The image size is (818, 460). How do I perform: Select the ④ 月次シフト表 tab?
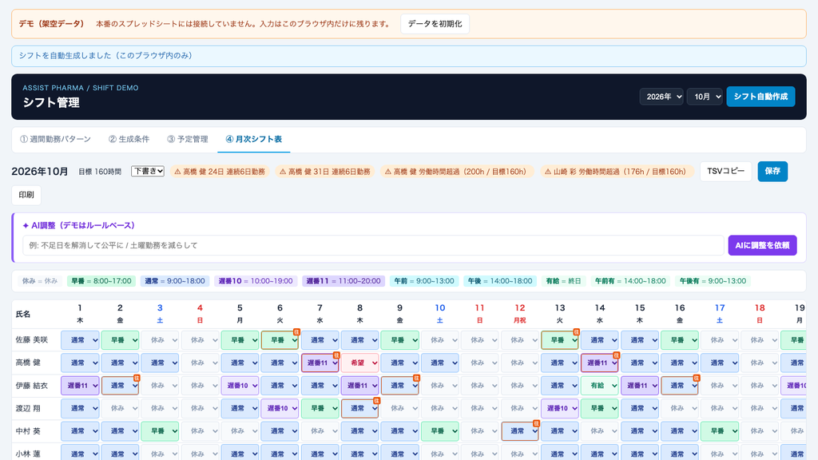click(253, 139)
